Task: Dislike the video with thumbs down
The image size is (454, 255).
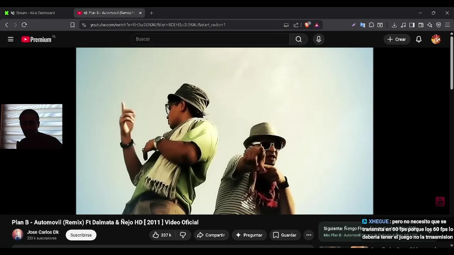Action: click(x=183, y=235)
